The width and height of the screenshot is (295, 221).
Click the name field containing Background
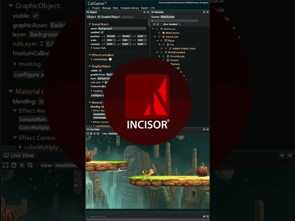click(x=122, y=29)
